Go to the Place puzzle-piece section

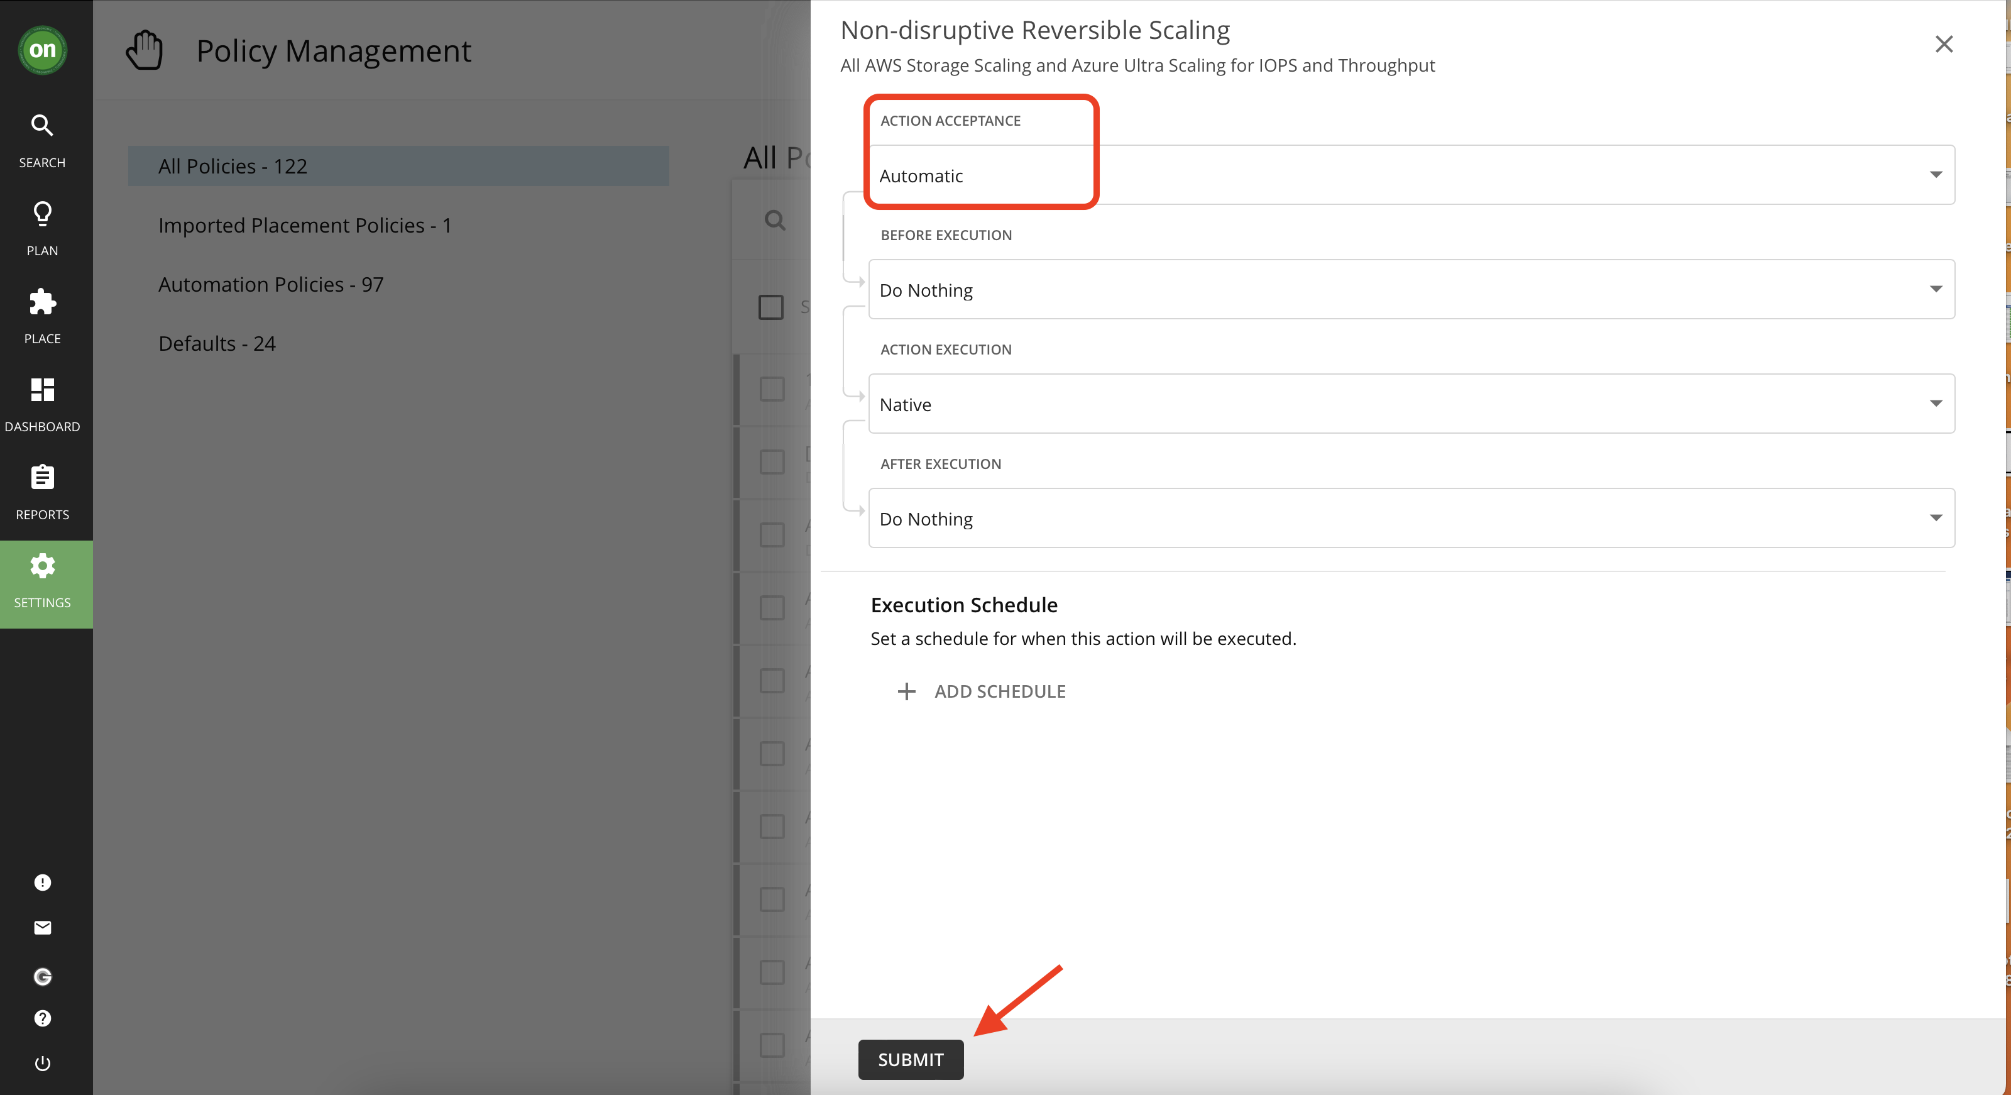point(42,317)
